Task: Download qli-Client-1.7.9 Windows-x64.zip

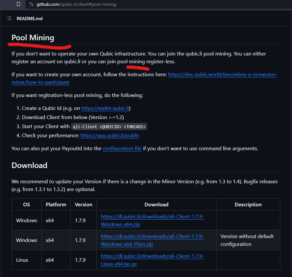Action: click(x=152, y=220)
